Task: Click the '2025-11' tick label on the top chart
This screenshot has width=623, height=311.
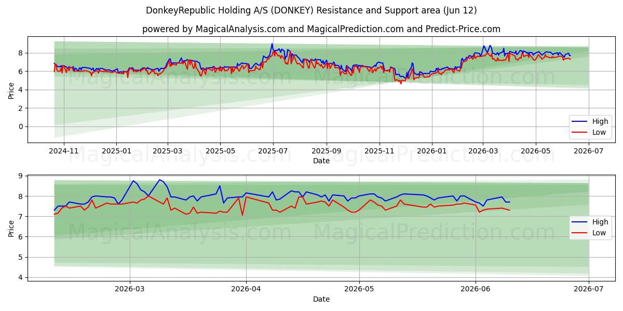Action: click(x=380, y=150)
